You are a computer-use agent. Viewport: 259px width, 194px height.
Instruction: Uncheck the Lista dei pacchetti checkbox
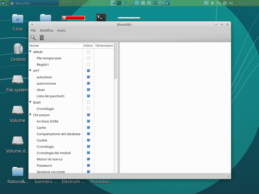point(89,96)
